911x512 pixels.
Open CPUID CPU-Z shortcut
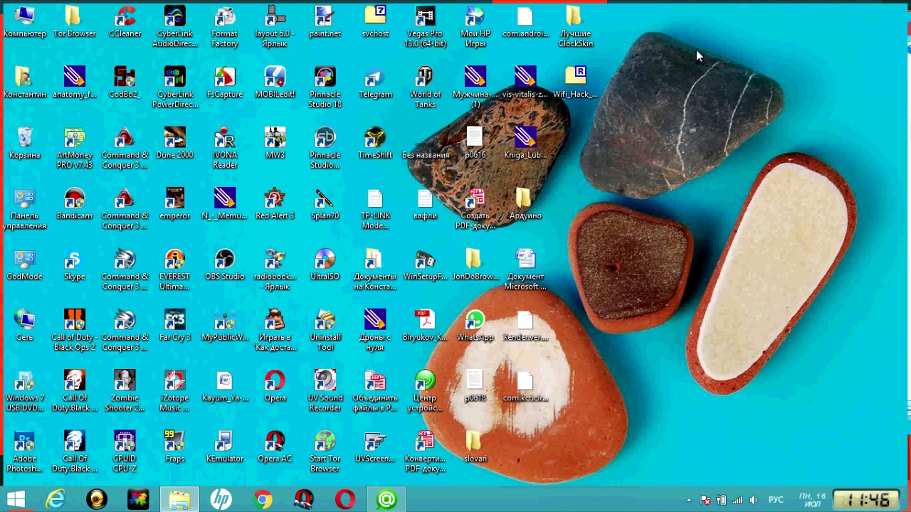tap(125, 452)
